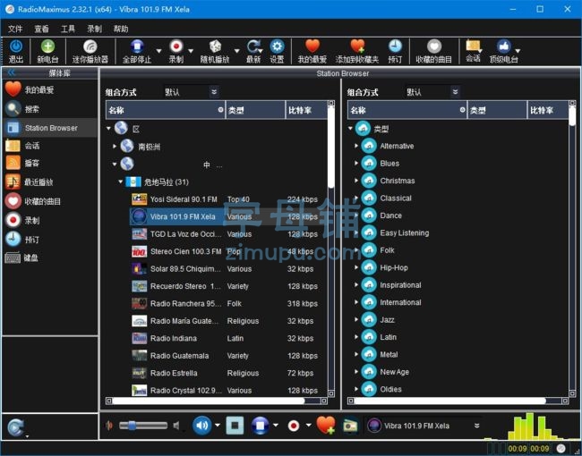The image size is (582, 456).
Task: Open Top Stations thumbs-up icon
Action: (503, 46)
